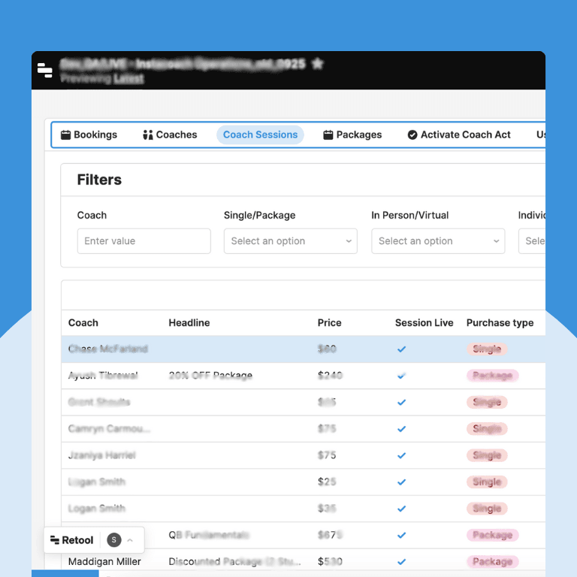The image size is (577, 577).
Task: Toggle Session Live check for Ayush Tibrewal
Action: (x=401, y=376)
